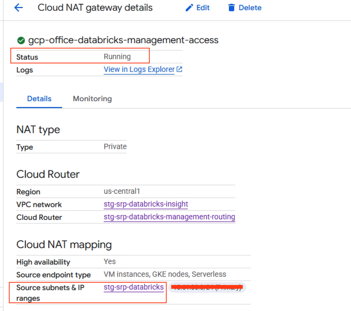Open View in Logs Explorer link
Viewport: 351px width, 311px height.
pos(139,69)
